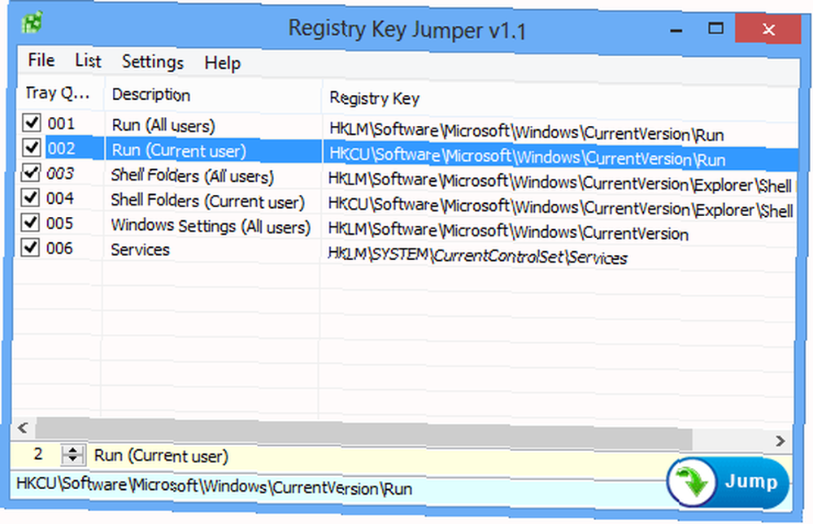Click the HKLM Run registry key of row 001
This screenshot has height=524, width=813.
(526, 132)
